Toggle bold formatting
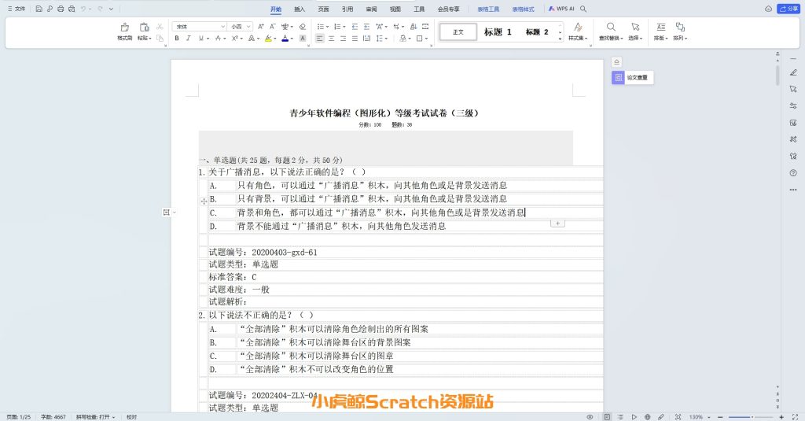 (x=177, y=38)
